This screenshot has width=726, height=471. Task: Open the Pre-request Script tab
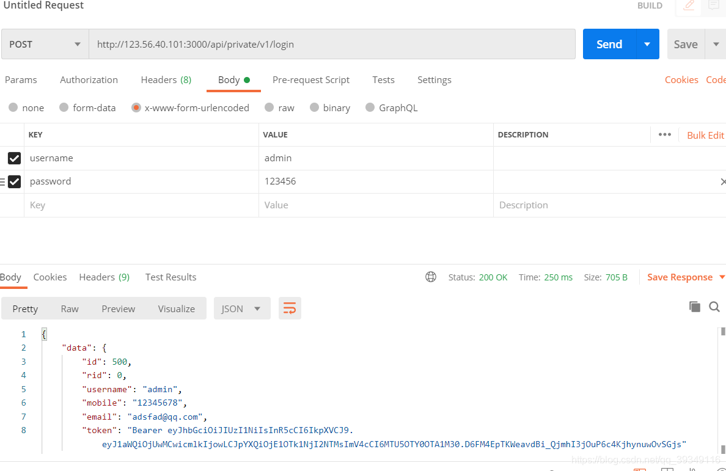(x=311, y=80)
